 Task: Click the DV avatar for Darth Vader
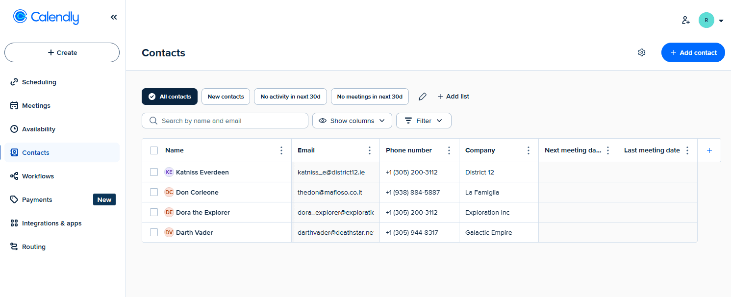point(169,232)
